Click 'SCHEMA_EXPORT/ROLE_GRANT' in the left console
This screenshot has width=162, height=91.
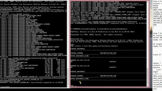[24, 21]
